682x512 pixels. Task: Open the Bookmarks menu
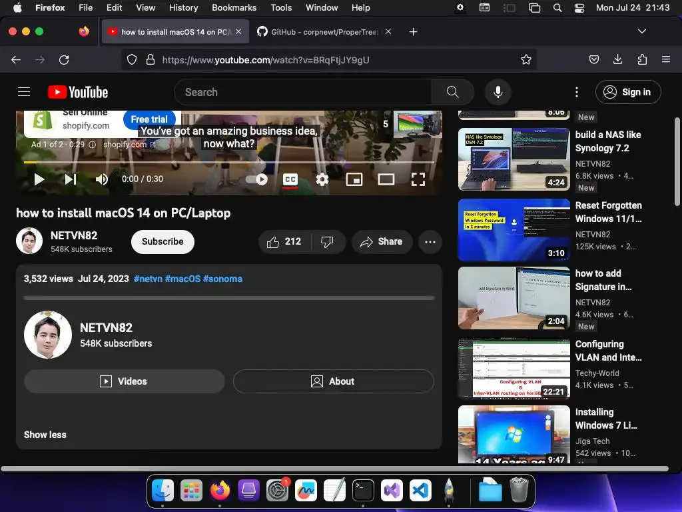pos(234,7)
